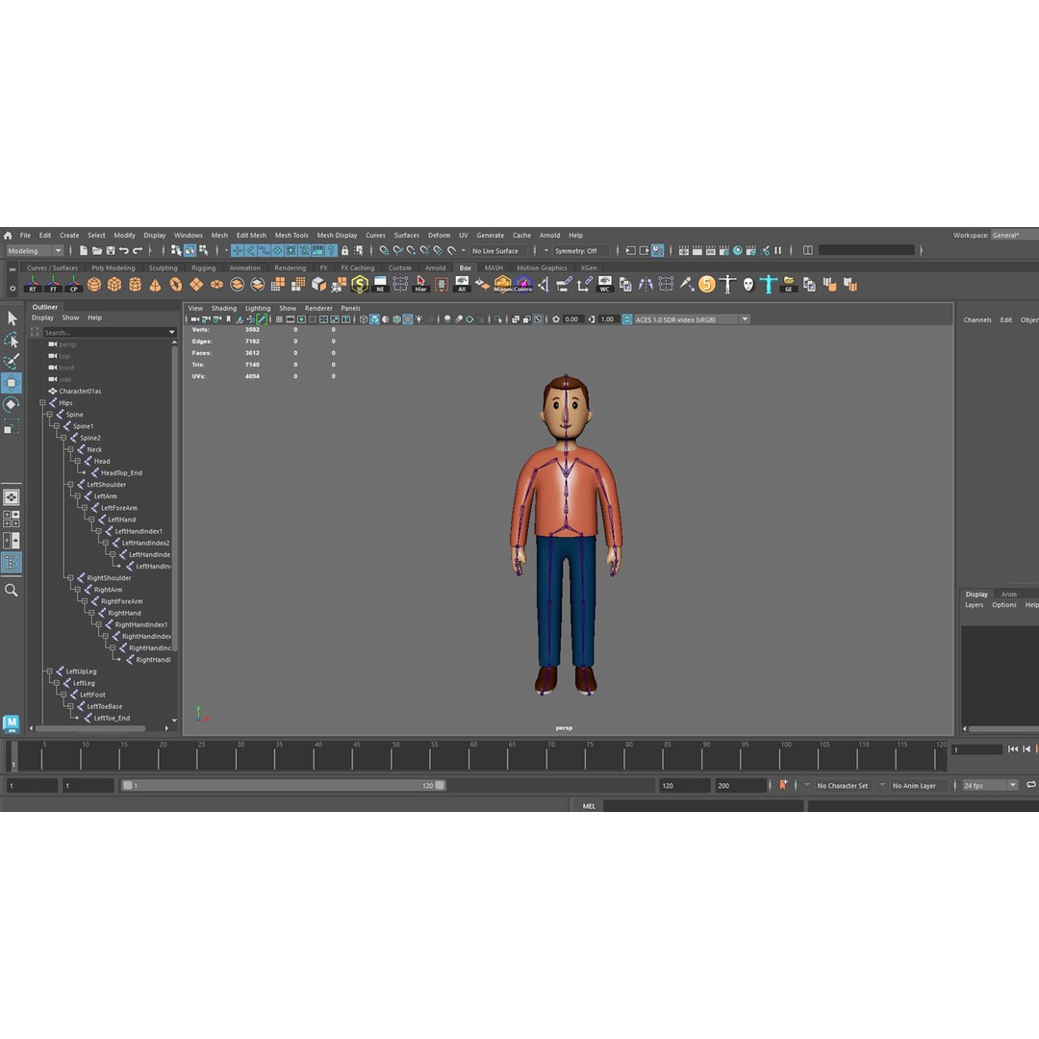The width and height of the screenshot is (1039, 1039).
Task: Click the No Character Set control
Action: 843,785
